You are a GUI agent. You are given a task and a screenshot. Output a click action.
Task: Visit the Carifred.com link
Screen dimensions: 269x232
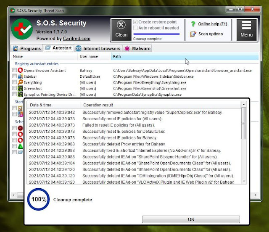click(76, 38)
